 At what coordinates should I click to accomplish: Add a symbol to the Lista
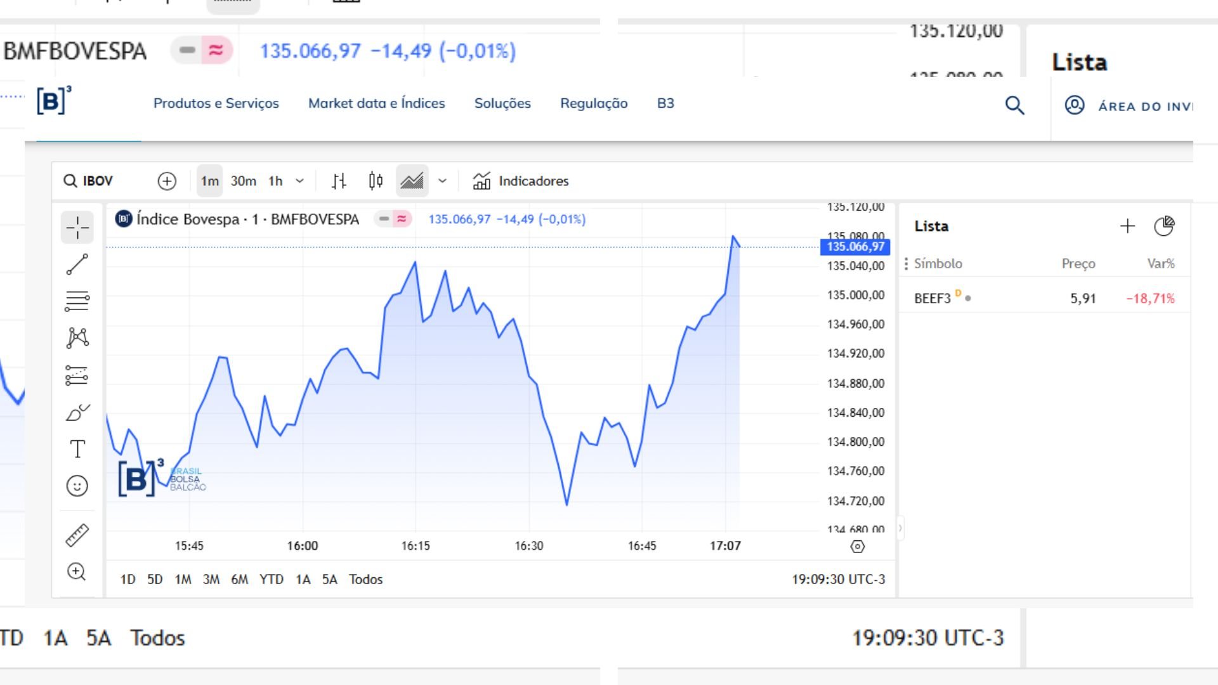(1127, 226)
